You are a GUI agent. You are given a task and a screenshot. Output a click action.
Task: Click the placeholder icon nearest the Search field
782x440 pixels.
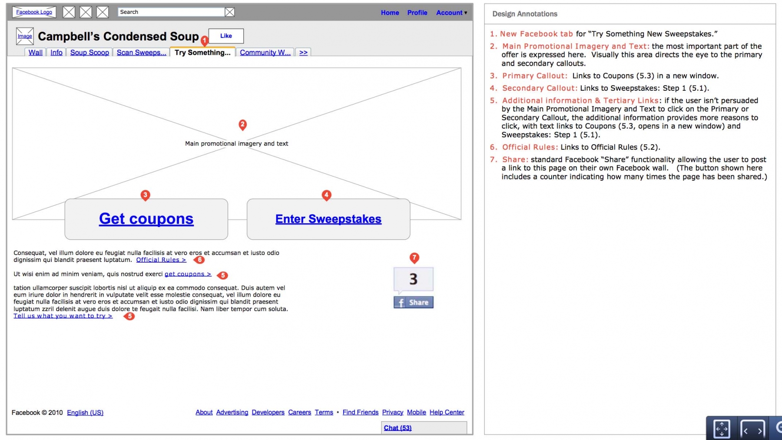[103, 12]
